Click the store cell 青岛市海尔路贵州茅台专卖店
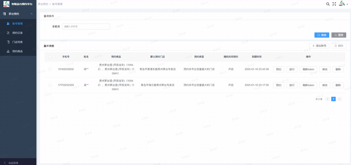The width and height of the screenshot is (351, 165). (158, 85)
